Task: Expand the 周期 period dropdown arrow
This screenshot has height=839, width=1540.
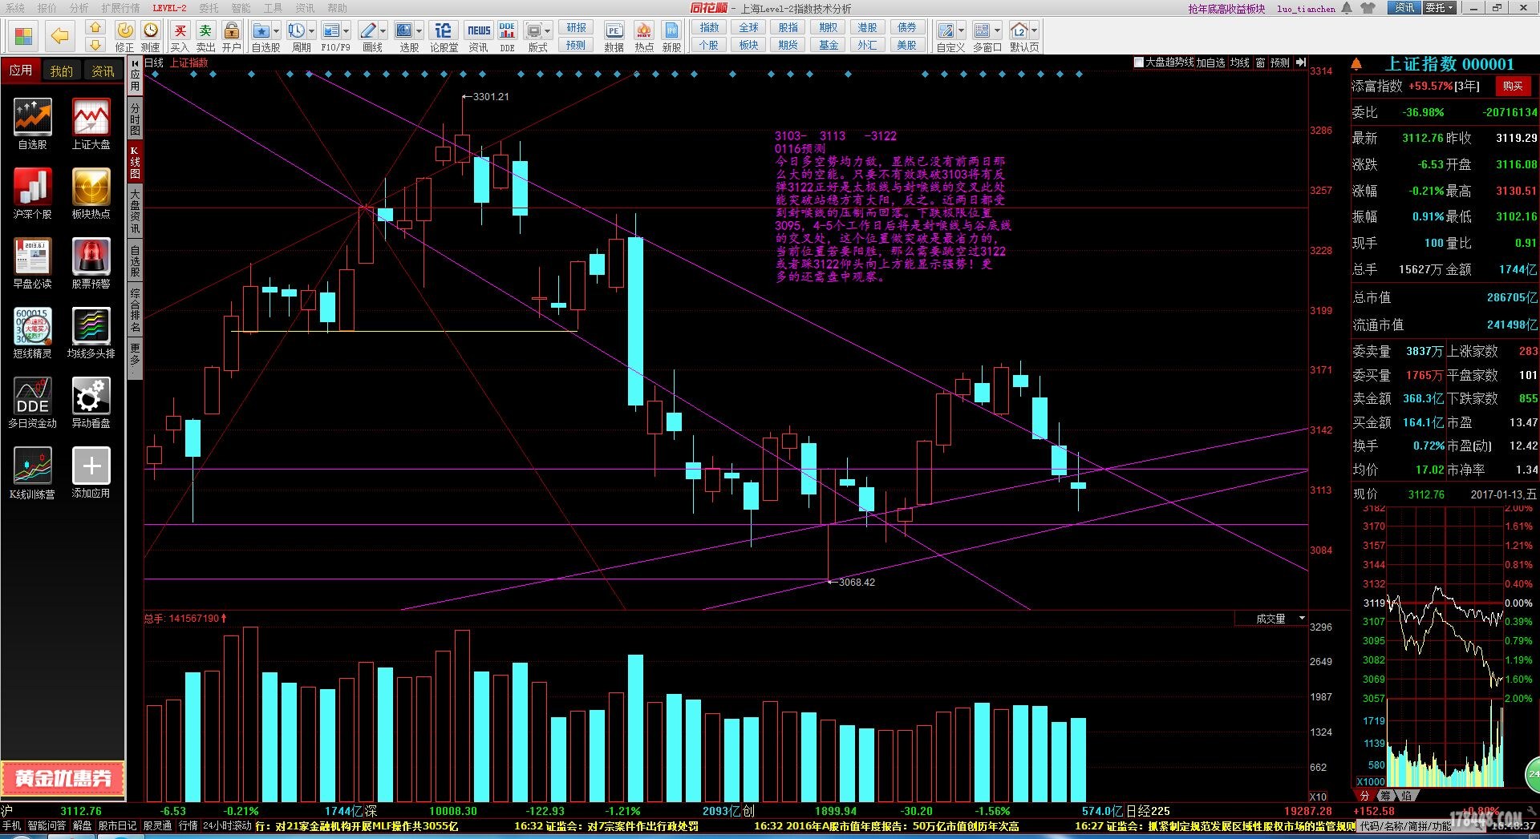Action: (x=312, y=31)
